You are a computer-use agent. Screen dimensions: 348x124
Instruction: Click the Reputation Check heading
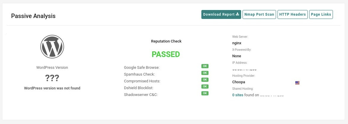(166, 41)
